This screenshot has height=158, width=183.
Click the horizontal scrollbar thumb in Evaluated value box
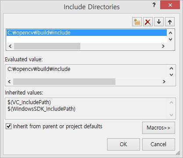tap(64, 81)
